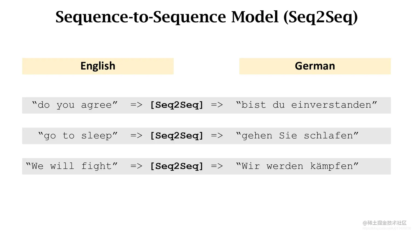Click the phrase "go to sleep"

[78, 135]
